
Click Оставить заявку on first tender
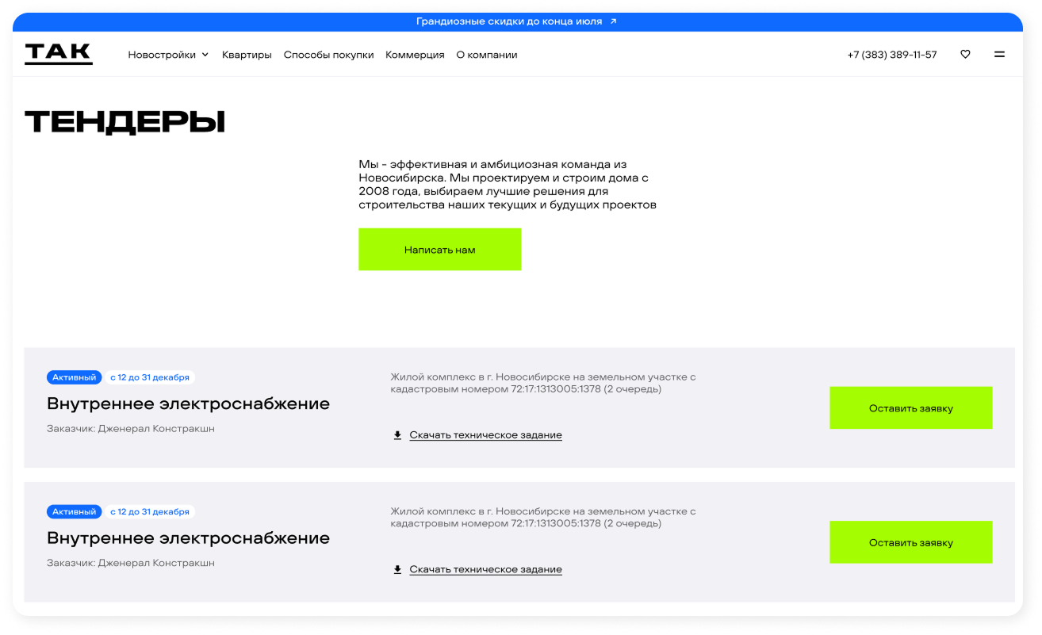point(910,408)
